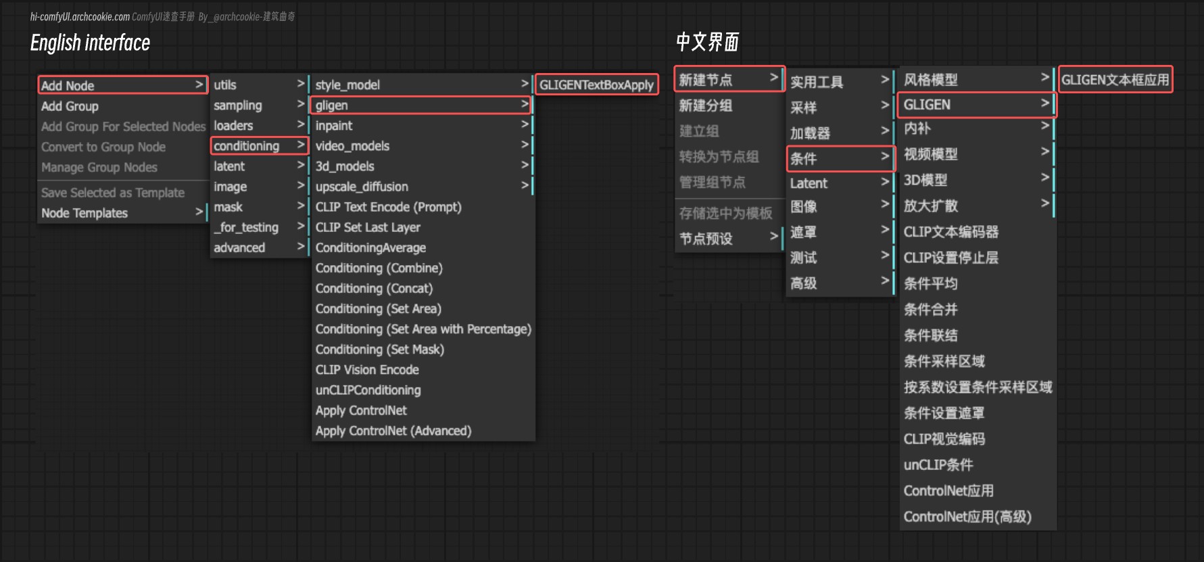This screenshot has height=562, width=1204.
Task: Expand the 图像 submenu
Action: coord(840,206)
